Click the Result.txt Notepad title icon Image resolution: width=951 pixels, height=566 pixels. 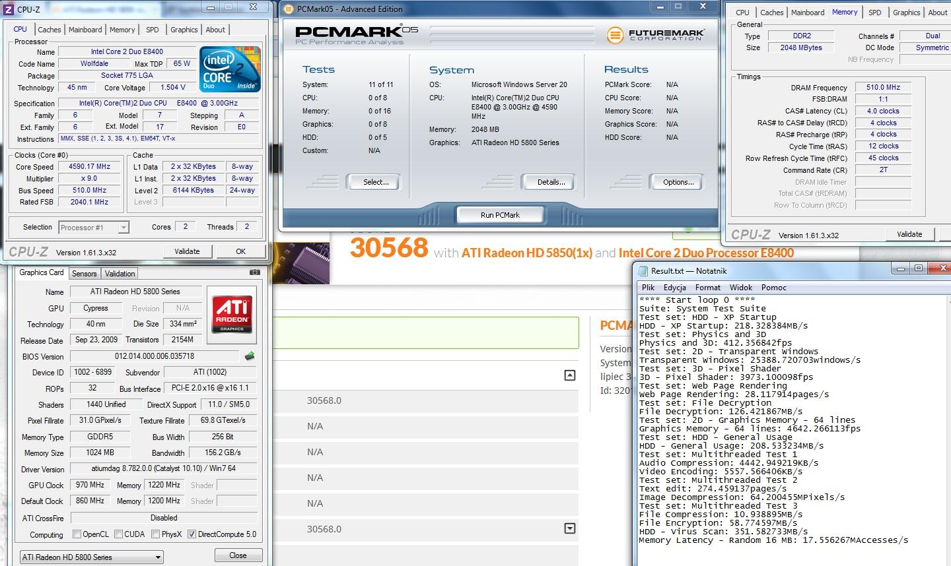click(644, 270)
